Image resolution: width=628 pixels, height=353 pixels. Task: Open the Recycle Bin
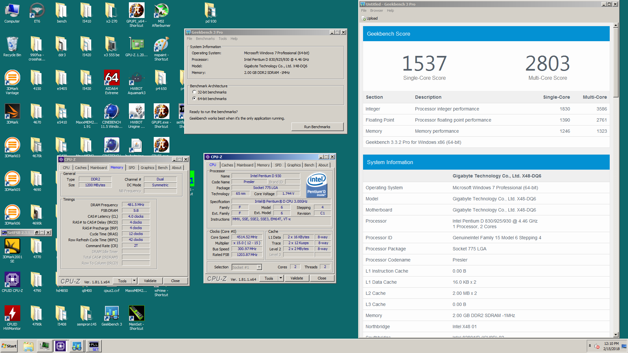[x=12, y=47]
